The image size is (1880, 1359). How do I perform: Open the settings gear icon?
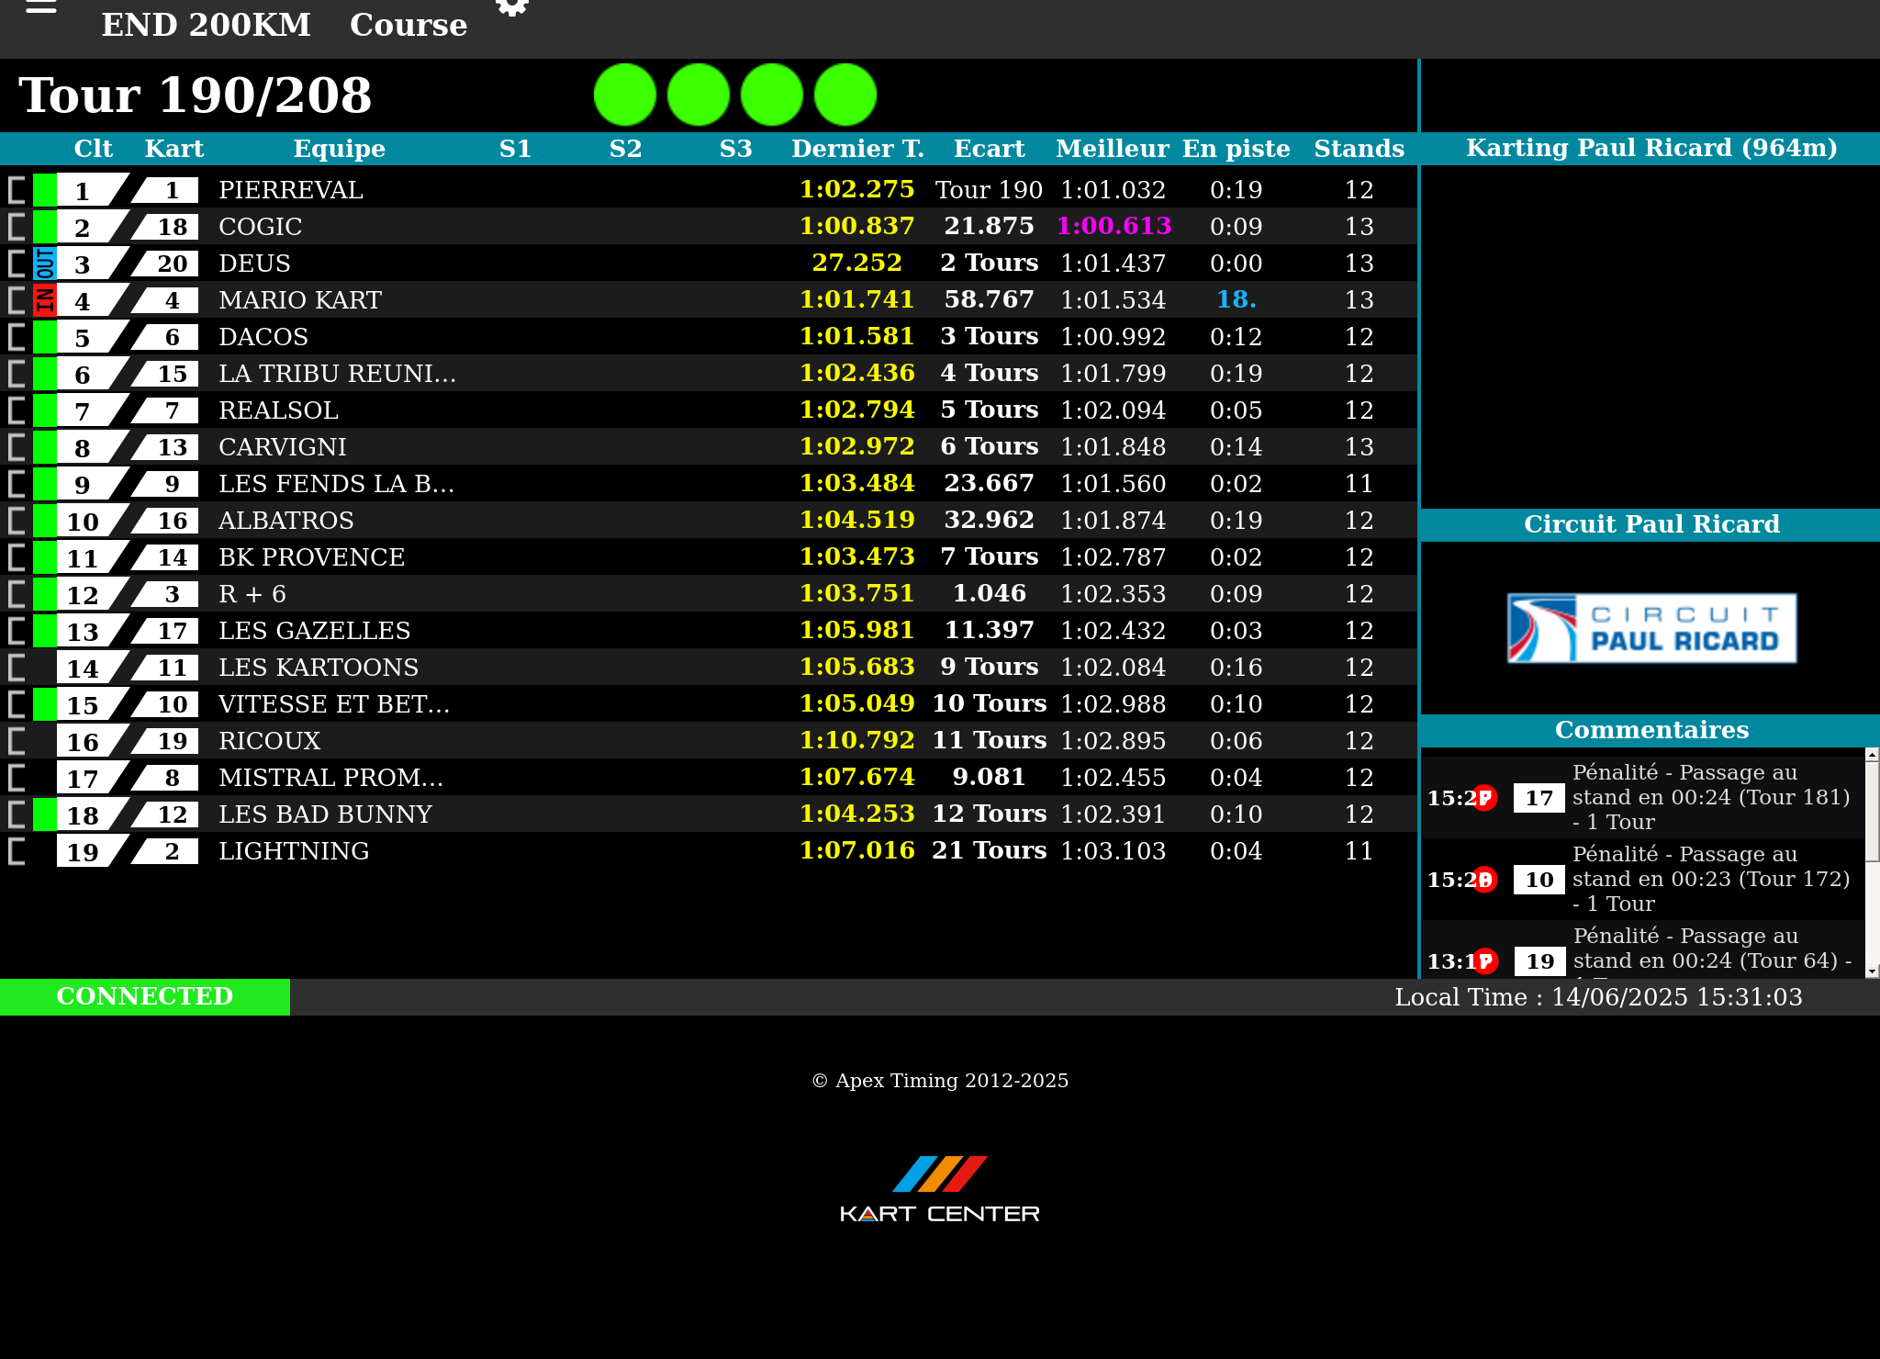tap(512, 7)
